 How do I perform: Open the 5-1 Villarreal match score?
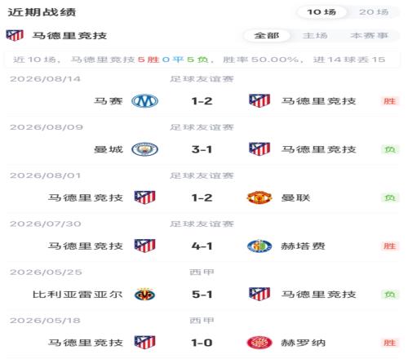pyautogui.click(x=202, y=295)
